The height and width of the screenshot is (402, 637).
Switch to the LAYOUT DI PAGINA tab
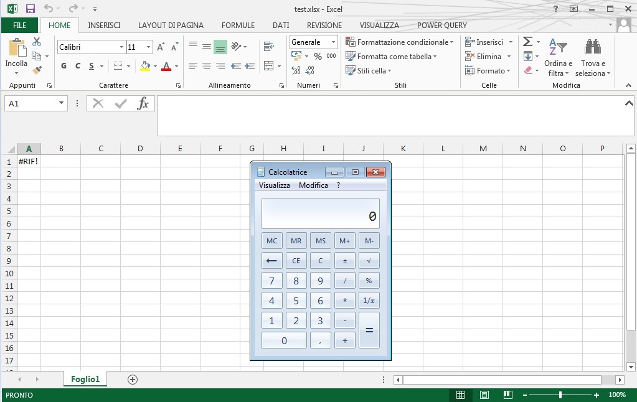[171, 25]
